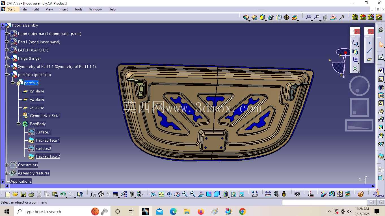Screen dimensions: 385x216
Task: Click the Fly Mode airplane icon
Action: [x=153, y=194]
